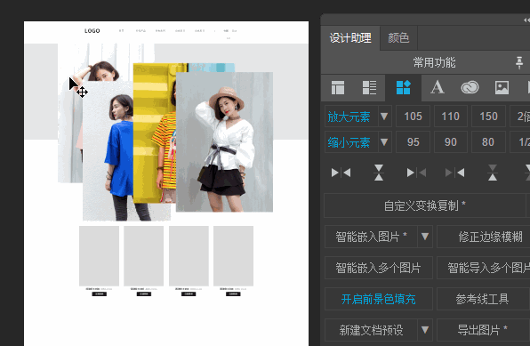The height and width of the screenshot is (346, 530).
Task: Select the second gray product placeholder
Action: [144, 256]
